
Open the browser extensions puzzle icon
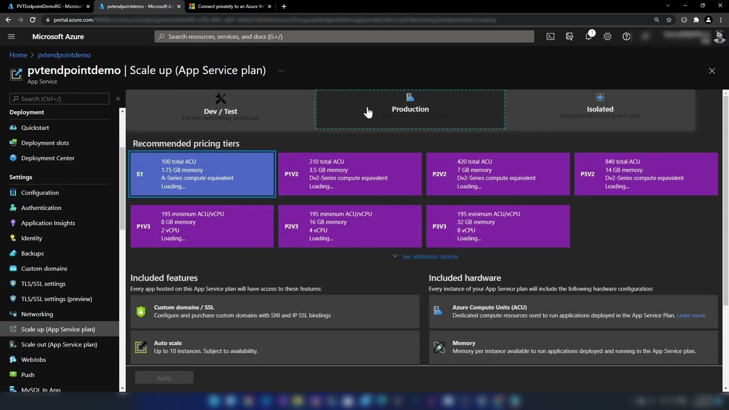[696, 19]
